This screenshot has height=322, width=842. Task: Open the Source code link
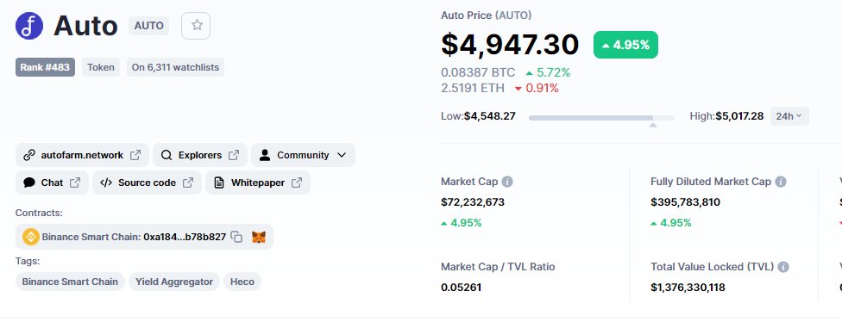(148, 183)
